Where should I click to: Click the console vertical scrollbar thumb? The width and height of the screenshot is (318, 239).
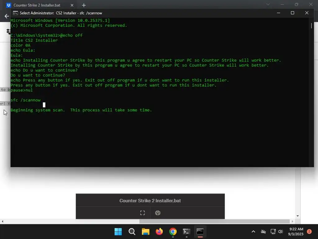tap(311, 26)
